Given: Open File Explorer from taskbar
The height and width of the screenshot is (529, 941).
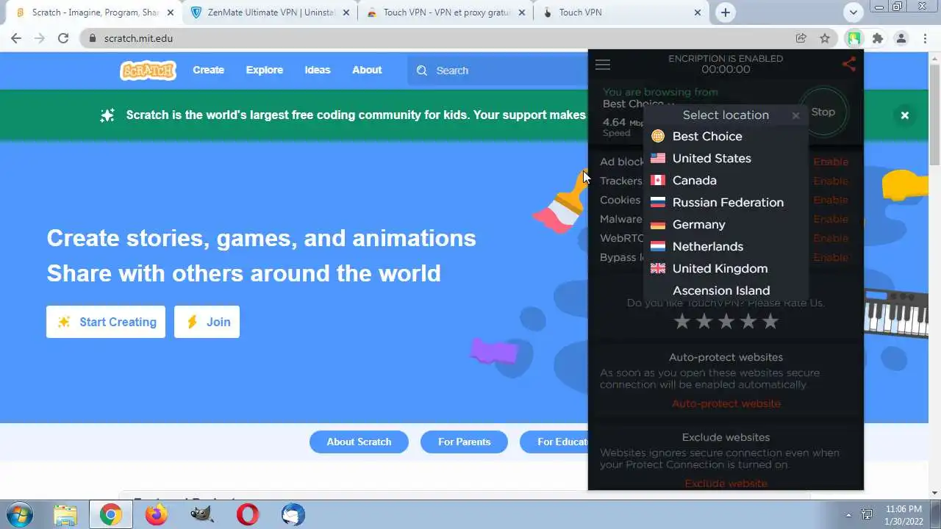Looking at the screenshot, I should click(x=65, y=514).
